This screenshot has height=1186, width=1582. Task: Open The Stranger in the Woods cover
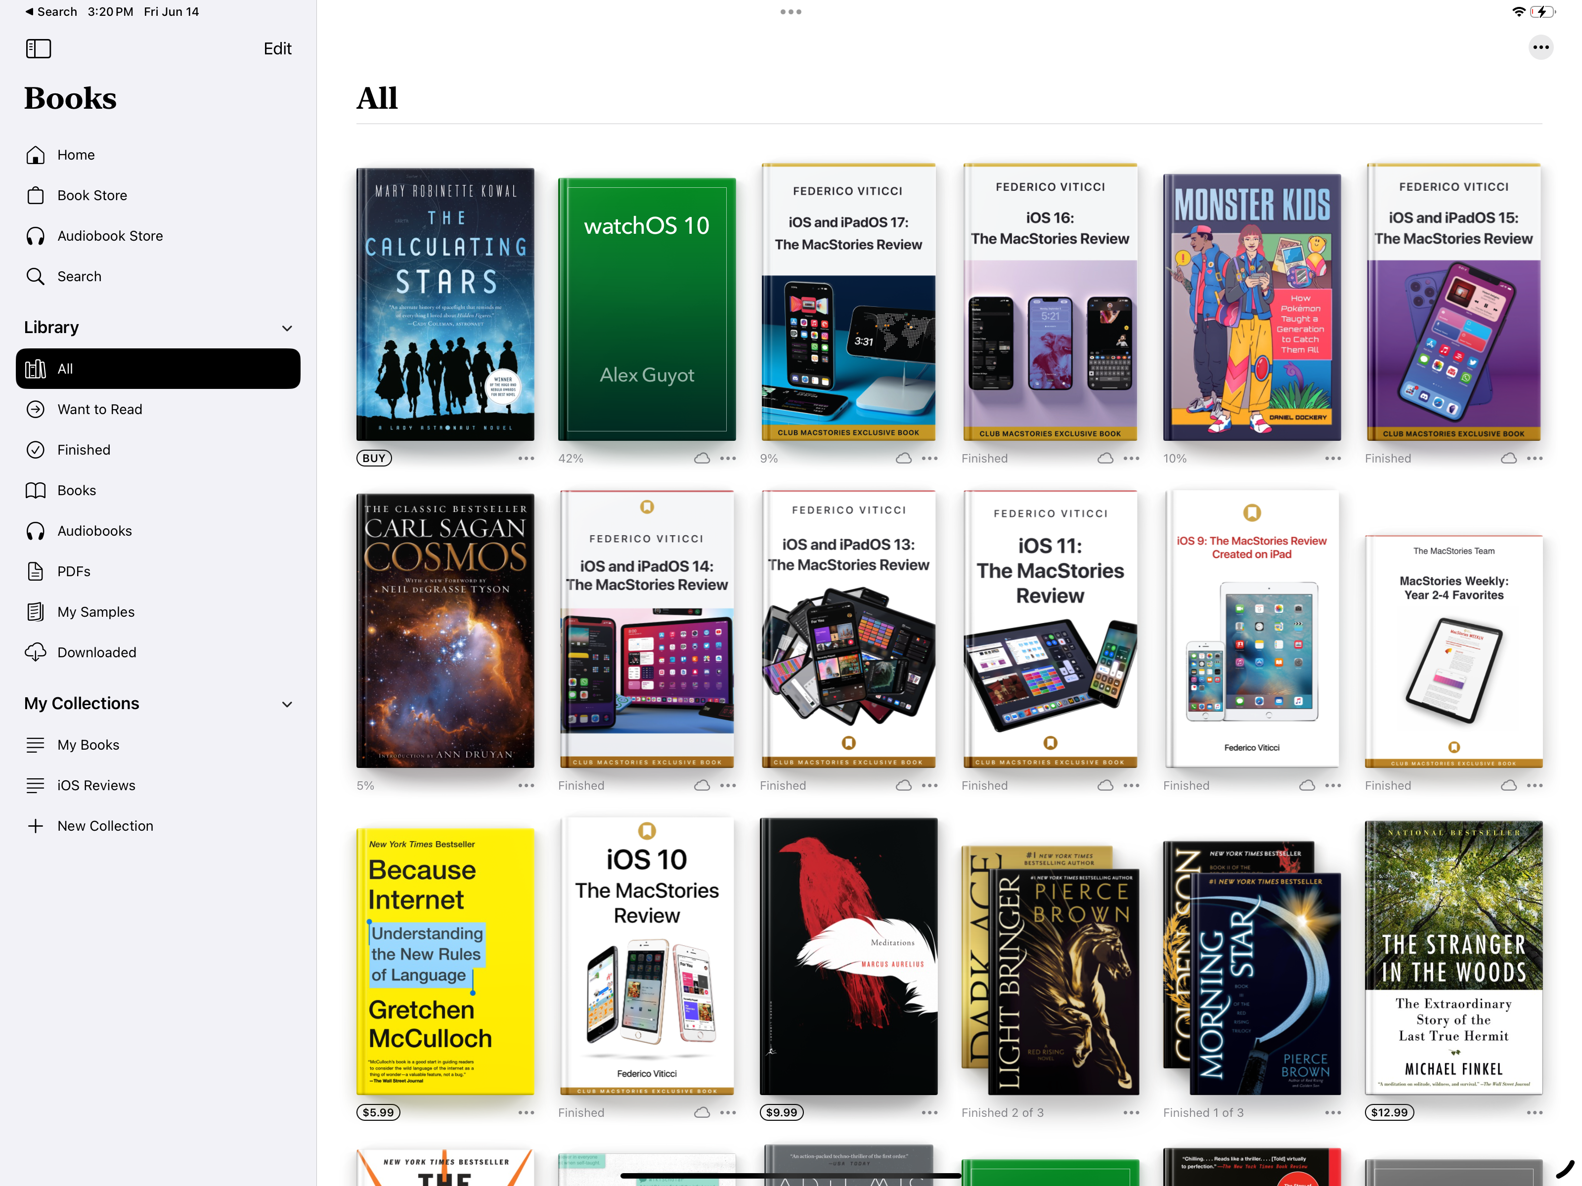(1453, 958)
